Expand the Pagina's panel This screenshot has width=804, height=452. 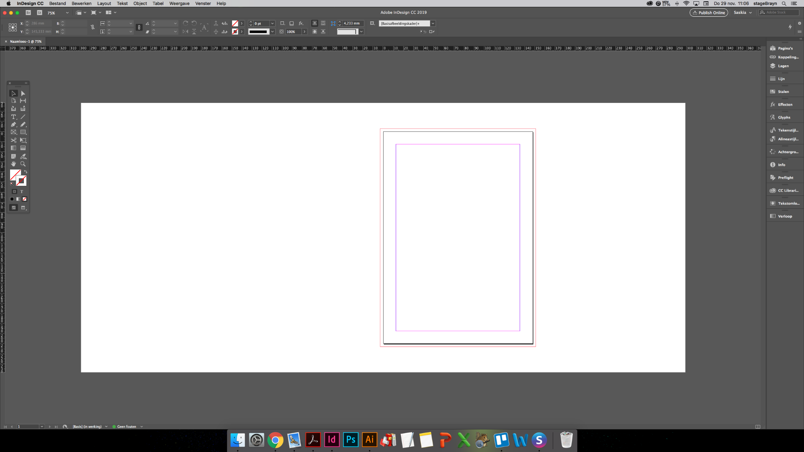tap(786, 48)
